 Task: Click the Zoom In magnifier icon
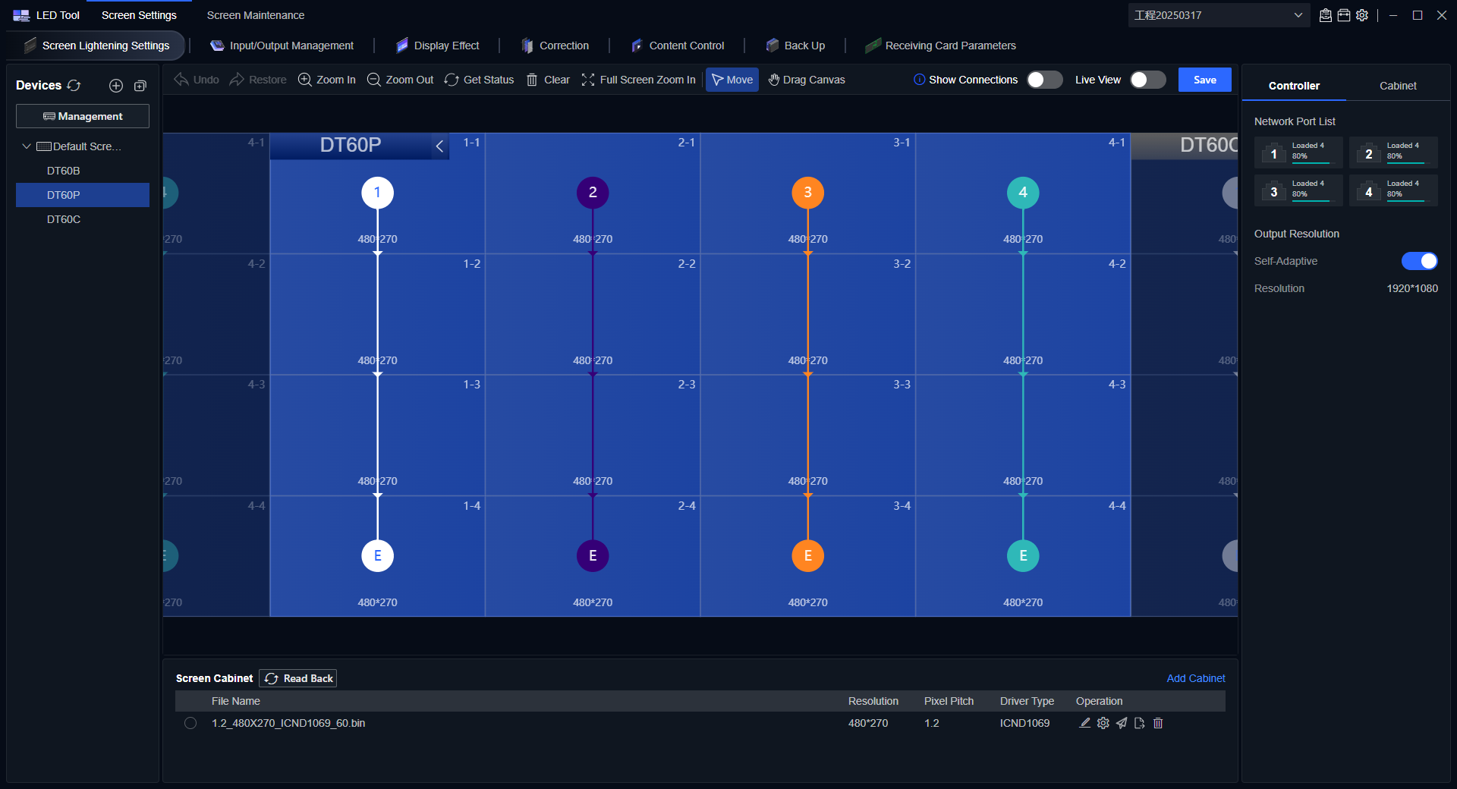click(x=305, y=80)
